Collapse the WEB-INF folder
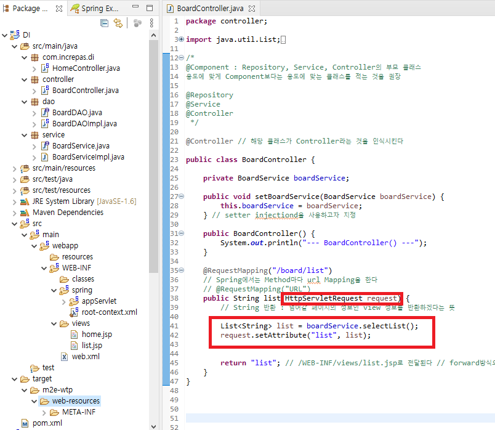This screenshot has height=430, width=495. pyautogui.click(x=44, y=268)
